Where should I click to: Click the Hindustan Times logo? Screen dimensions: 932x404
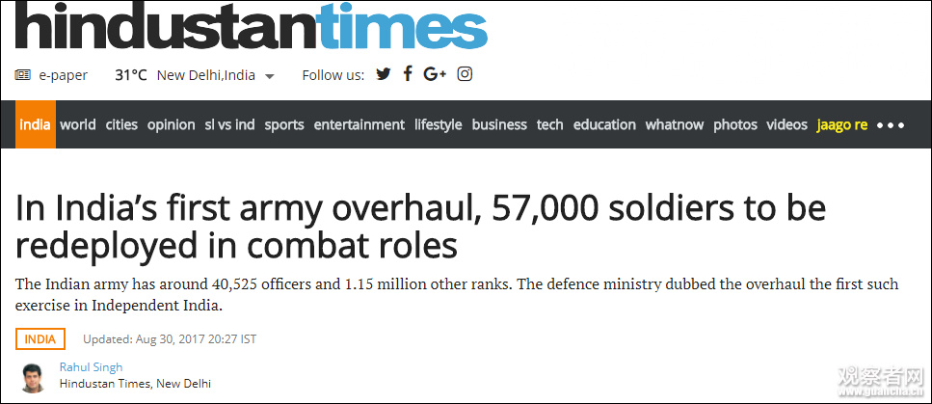tap(251, 27)
